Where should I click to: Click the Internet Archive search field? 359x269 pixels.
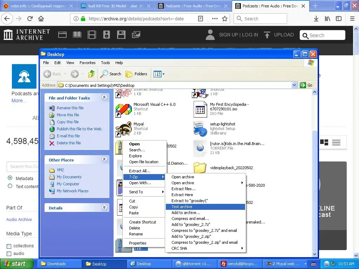tap(323, 35)
